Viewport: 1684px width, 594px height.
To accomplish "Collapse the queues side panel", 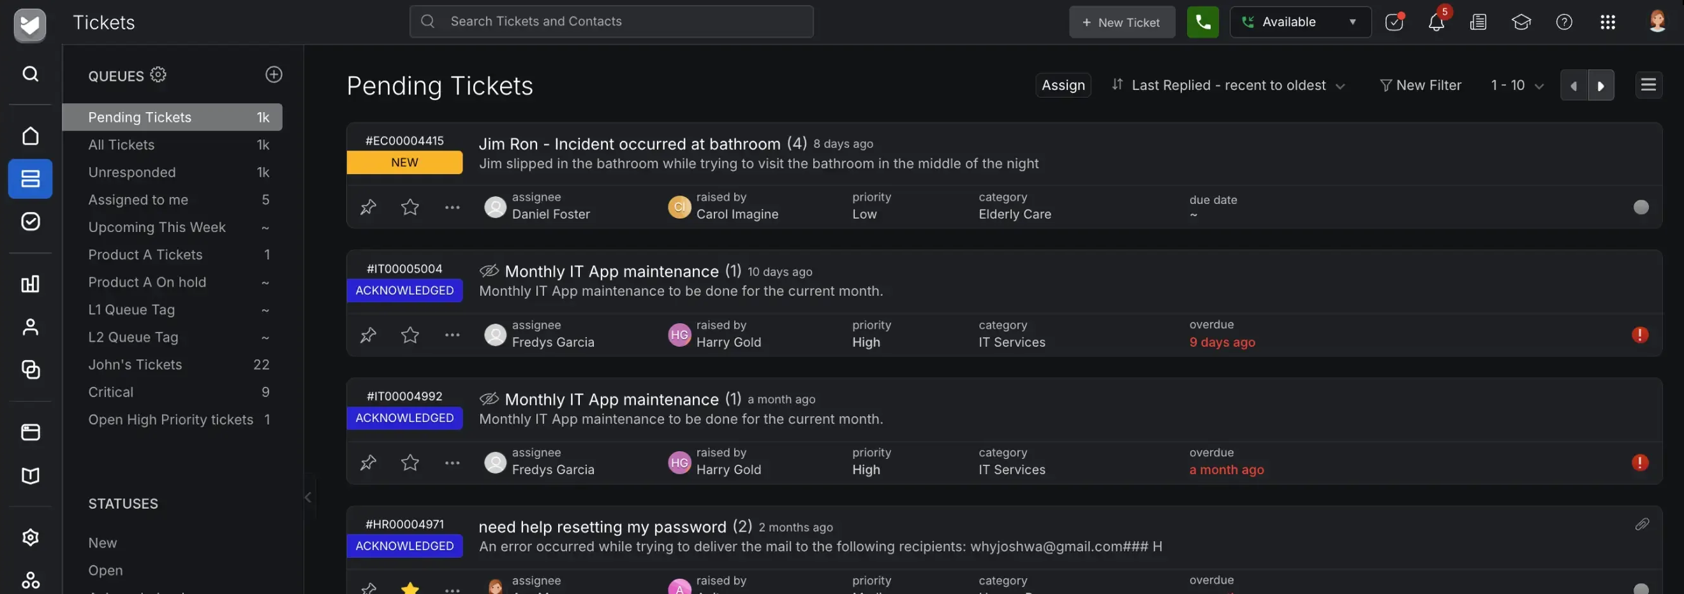I will click(308, 497).
